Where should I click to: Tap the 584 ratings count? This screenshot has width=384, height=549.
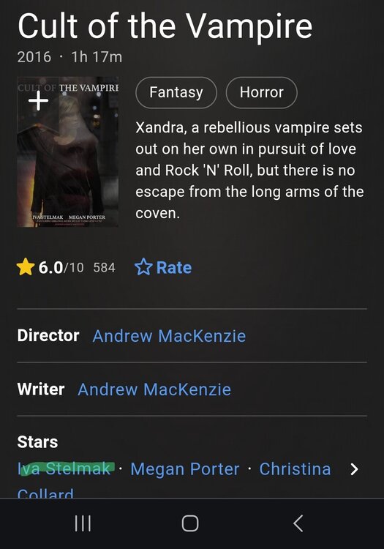click(x=104, y=268)
